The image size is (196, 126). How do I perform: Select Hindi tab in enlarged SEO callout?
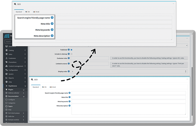36,12
